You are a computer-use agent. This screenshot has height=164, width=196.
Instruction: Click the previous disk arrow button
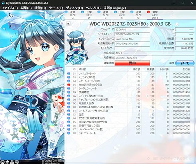coord(68,24)
